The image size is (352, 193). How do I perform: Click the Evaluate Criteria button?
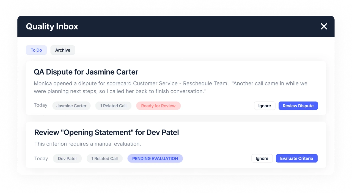pyautogui.click(x=296, y=158)
